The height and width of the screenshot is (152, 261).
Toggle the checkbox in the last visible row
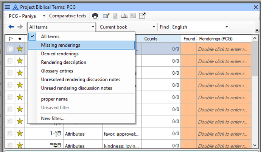pos(10,146)
